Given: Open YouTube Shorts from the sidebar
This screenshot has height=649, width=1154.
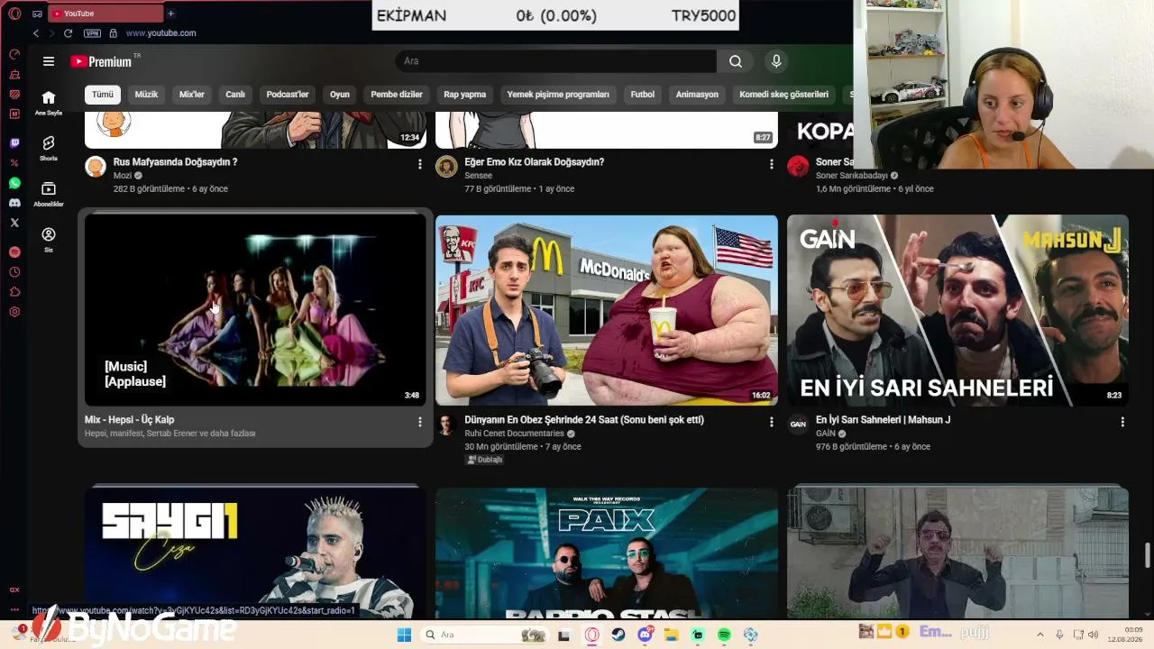Looking at the screenshot, I should click(49, 149).
